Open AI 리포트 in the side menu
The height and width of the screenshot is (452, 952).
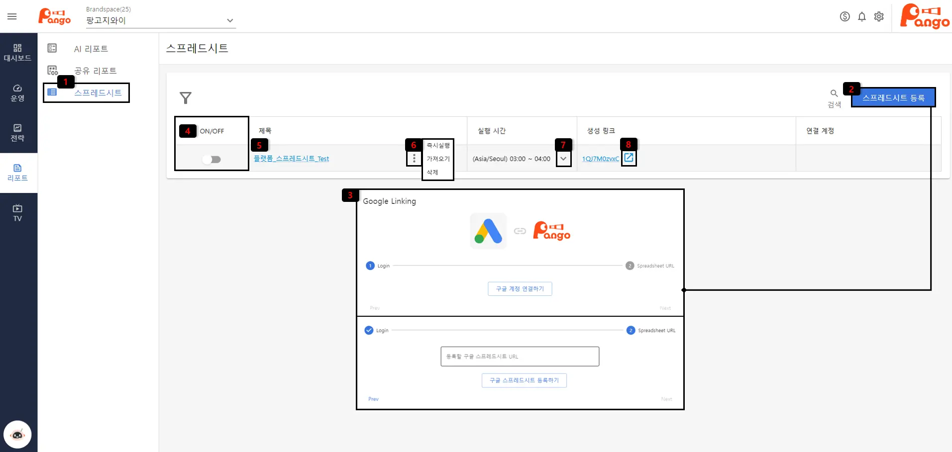[x=91, y=49]
